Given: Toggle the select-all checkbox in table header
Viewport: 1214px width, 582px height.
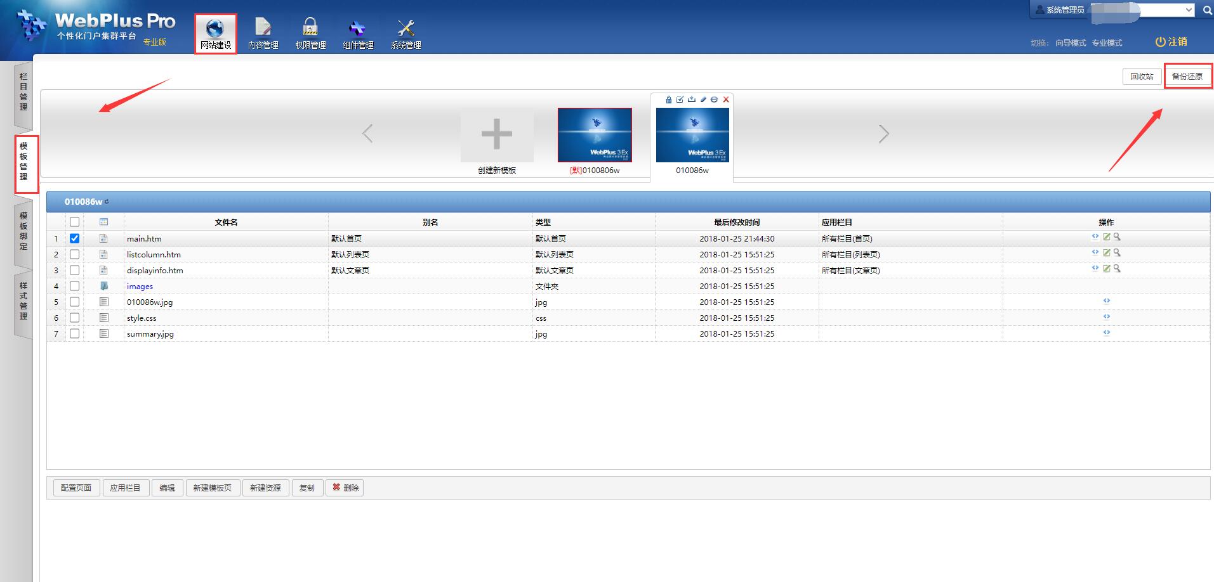Looking at the screenshot, I should [x=75, y=222].
